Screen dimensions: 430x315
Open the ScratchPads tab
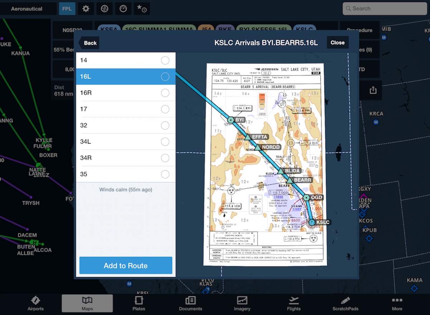(x=345, y=304)
